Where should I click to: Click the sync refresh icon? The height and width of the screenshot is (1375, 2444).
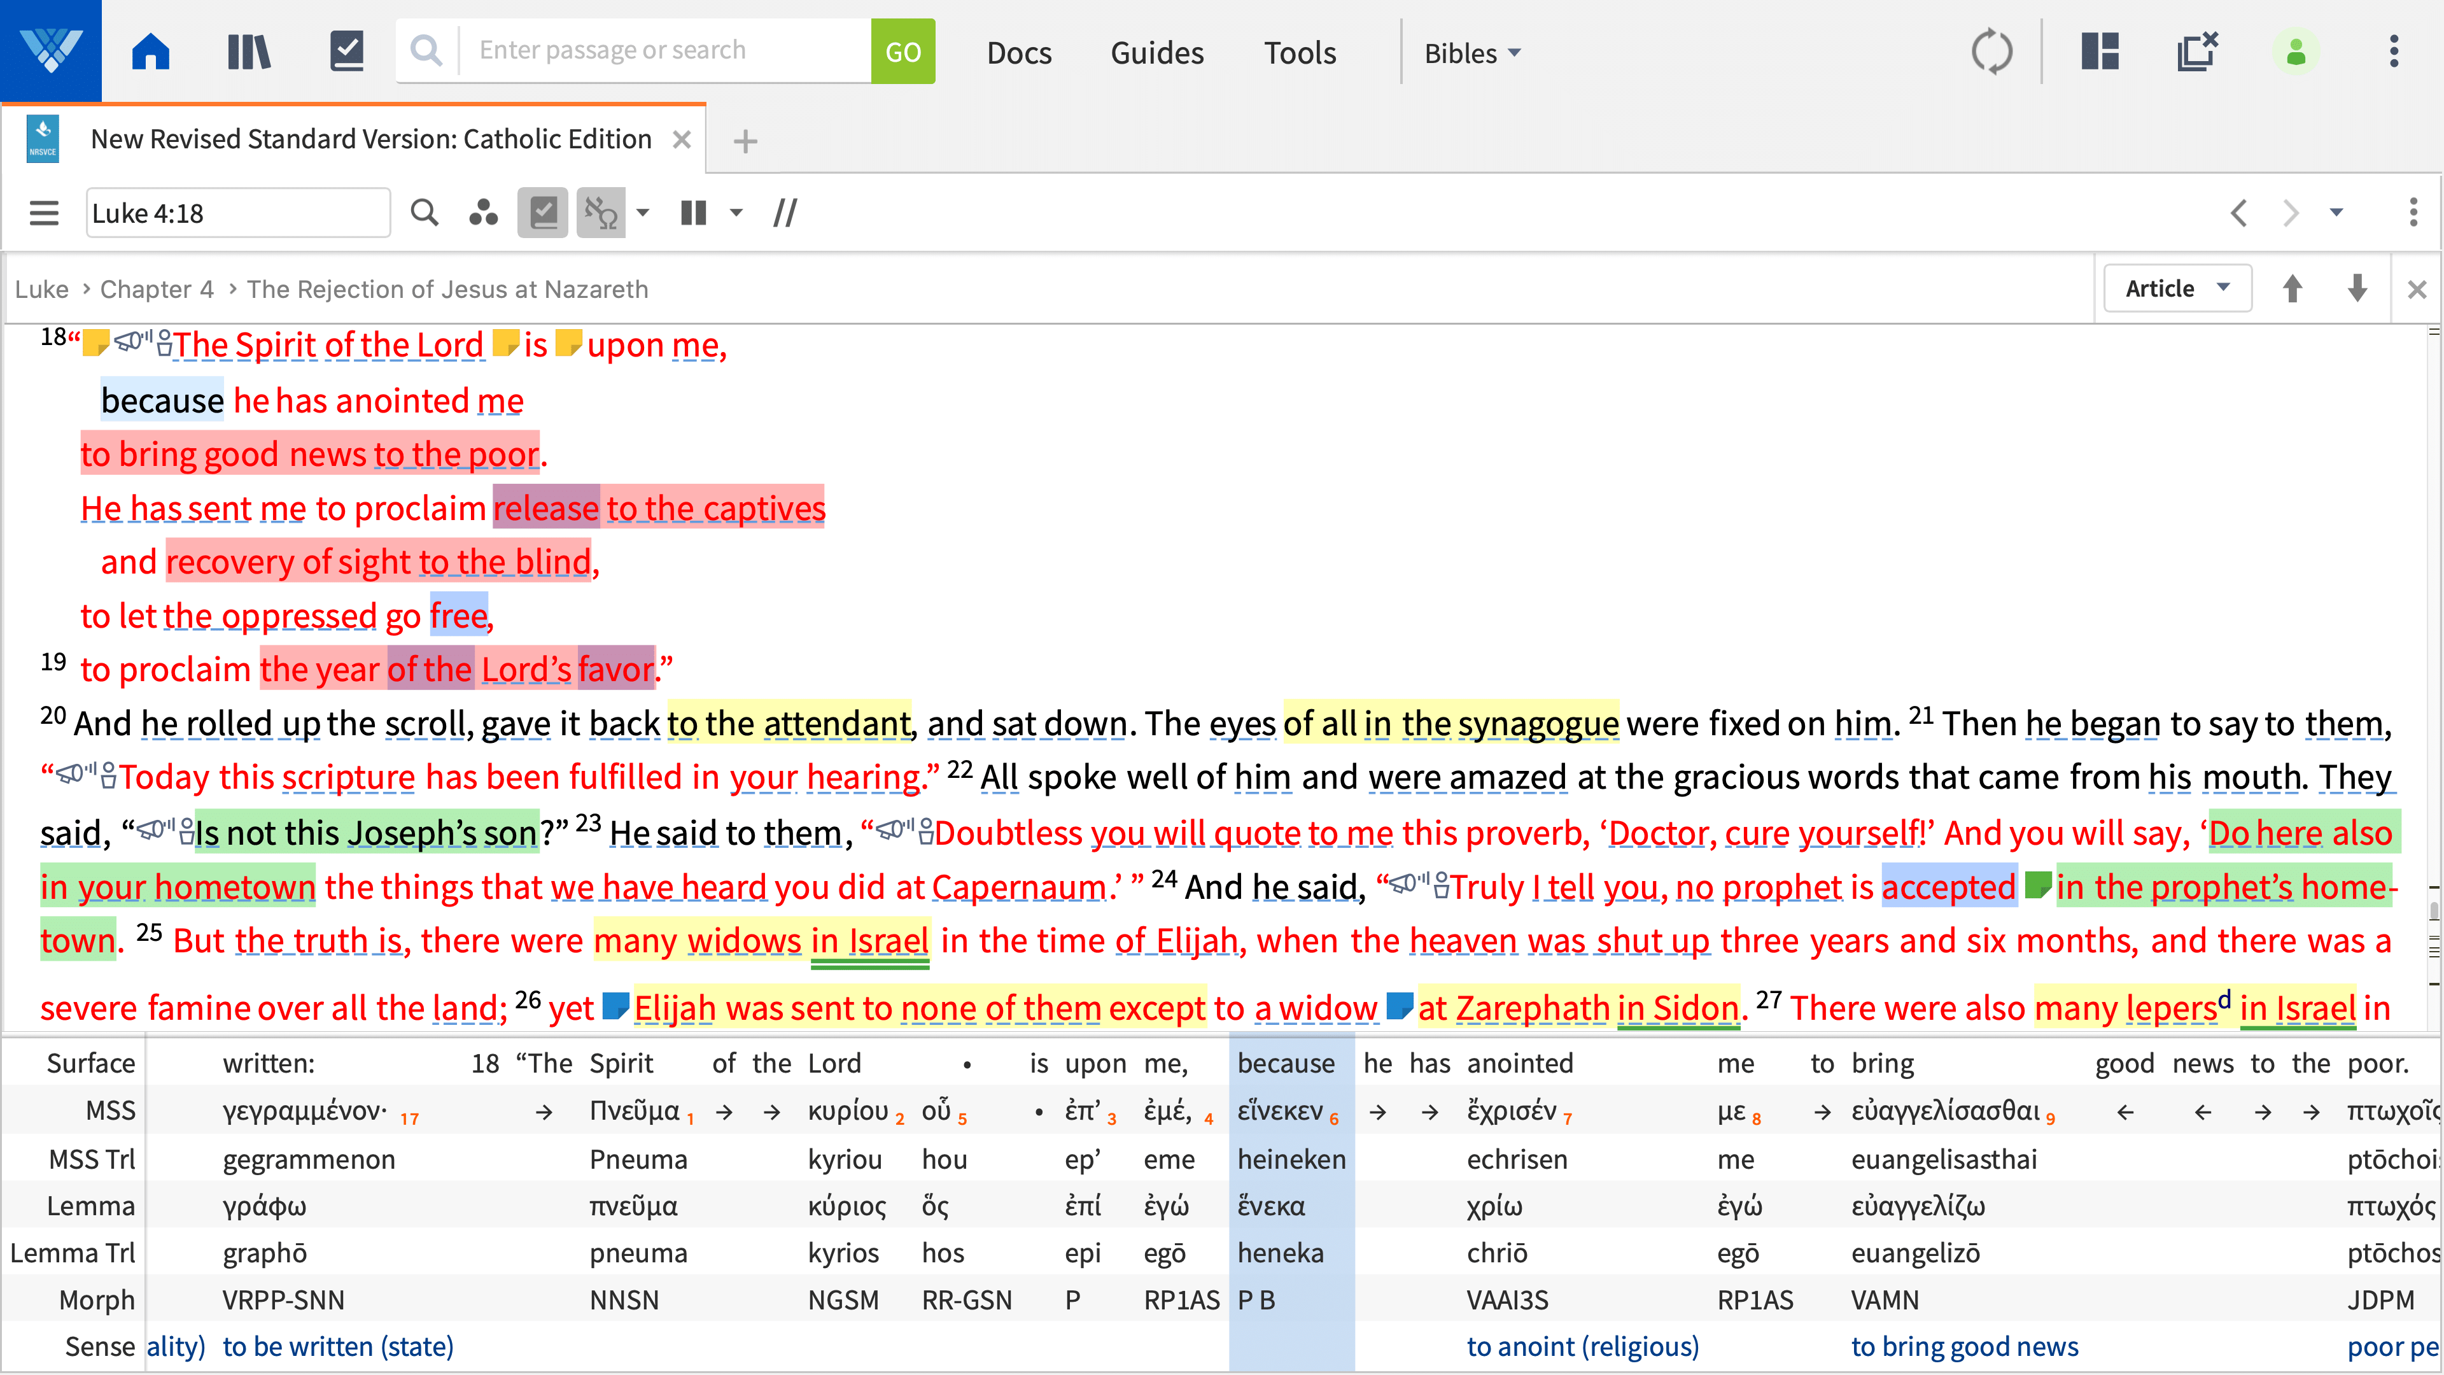tap(1991, 51)
